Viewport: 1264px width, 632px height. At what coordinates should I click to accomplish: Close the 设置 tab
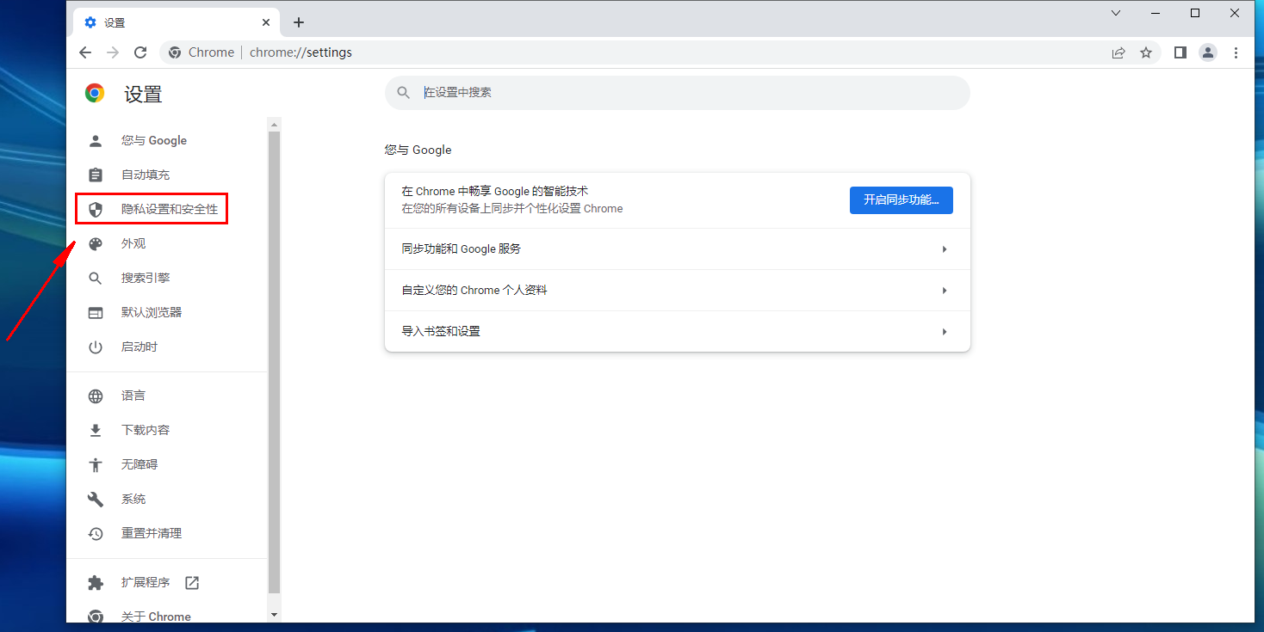tap(268, 22)
